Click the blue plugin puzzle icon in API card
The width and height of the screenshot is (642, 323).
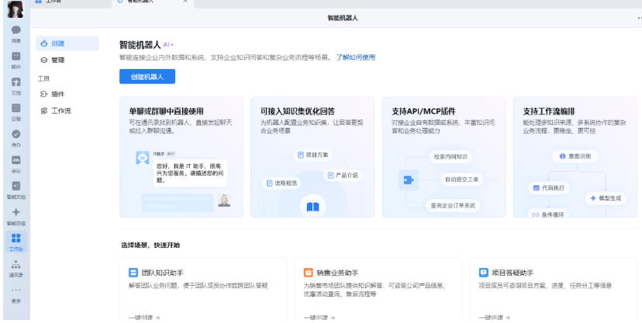409,180
